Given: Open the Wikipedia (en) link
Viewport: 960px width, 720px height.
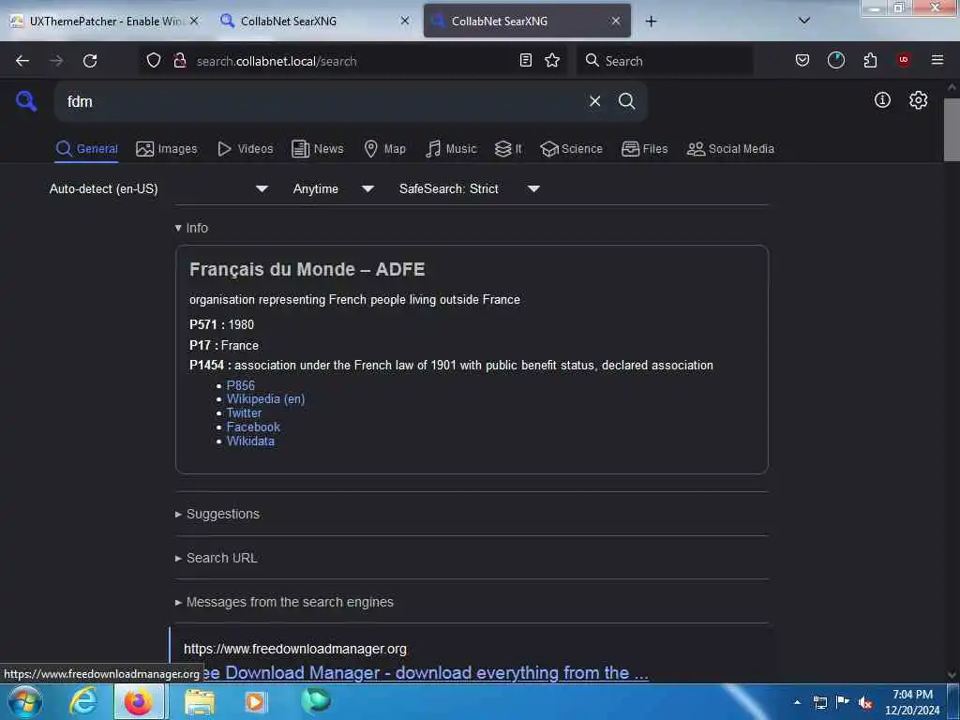Looking at the screenshot, I should coord(265,399).
